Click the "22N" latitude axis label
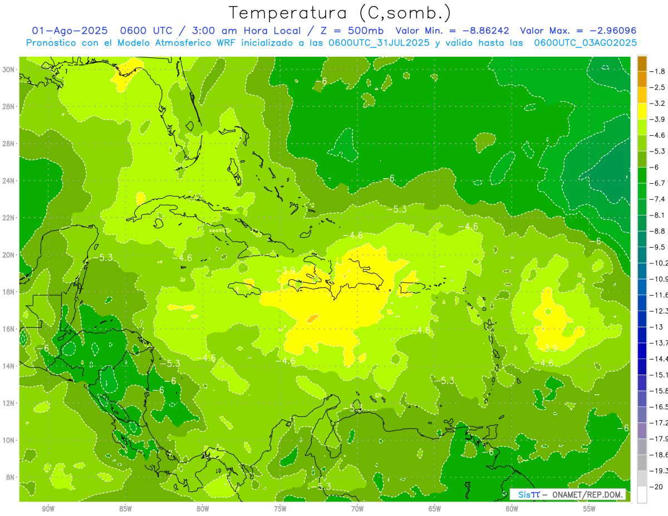 [x=8, y=218]
